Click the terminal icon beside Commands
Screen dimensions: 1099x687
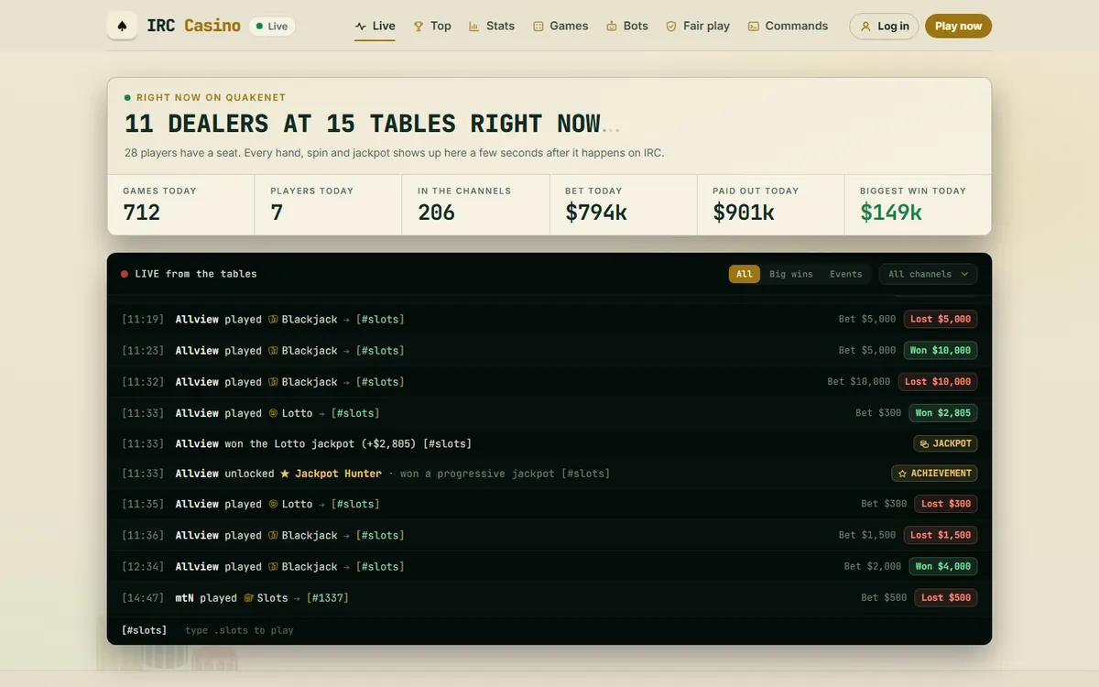(754, 27)
